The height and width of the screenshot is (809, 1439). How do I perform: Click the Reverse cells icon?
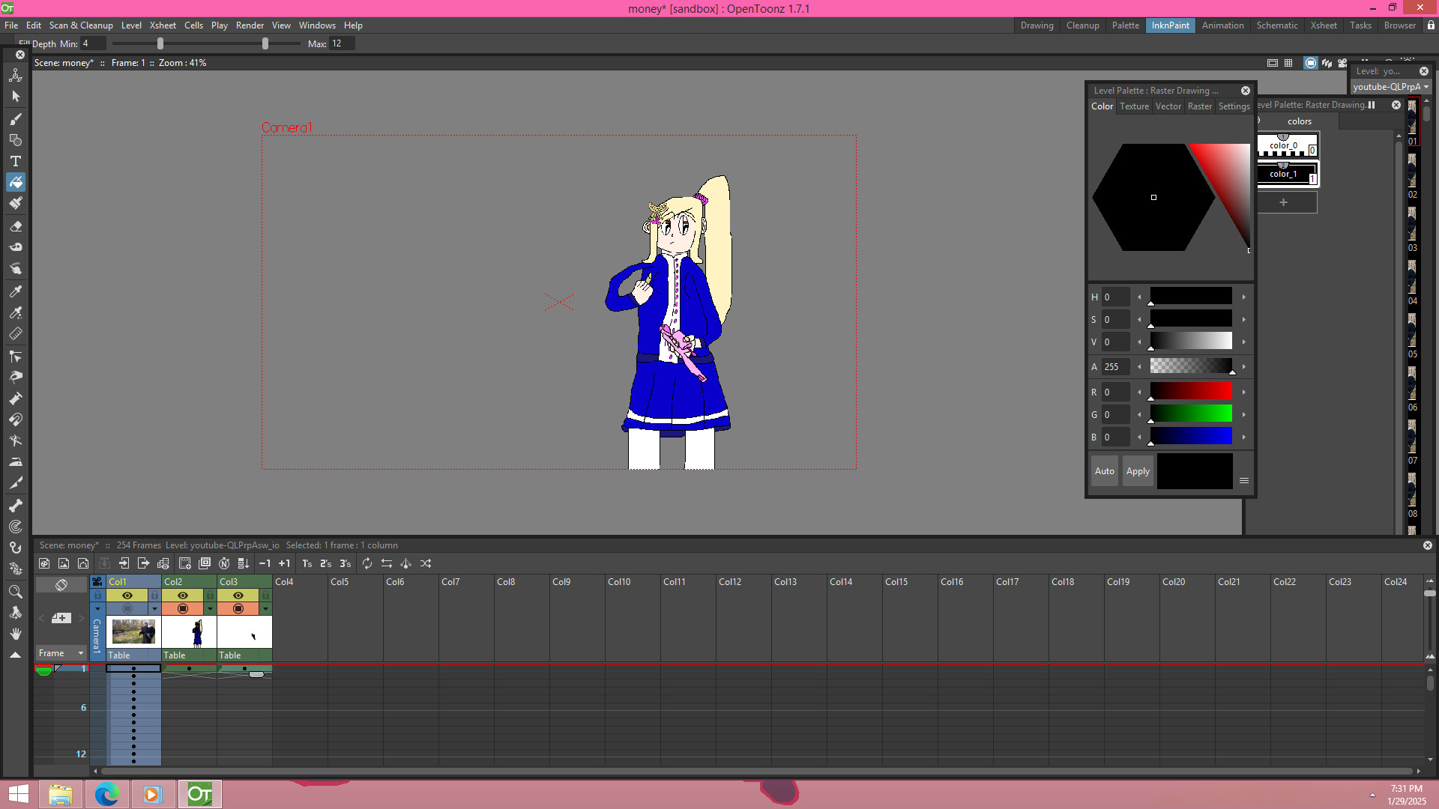tap(387, 563)
